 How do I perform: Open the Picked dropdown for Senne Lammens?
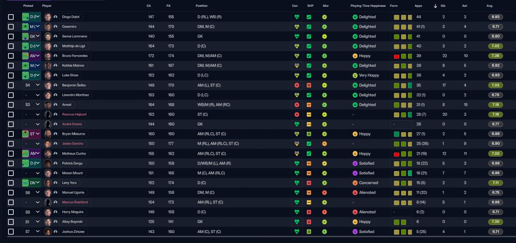click(31, 36)
